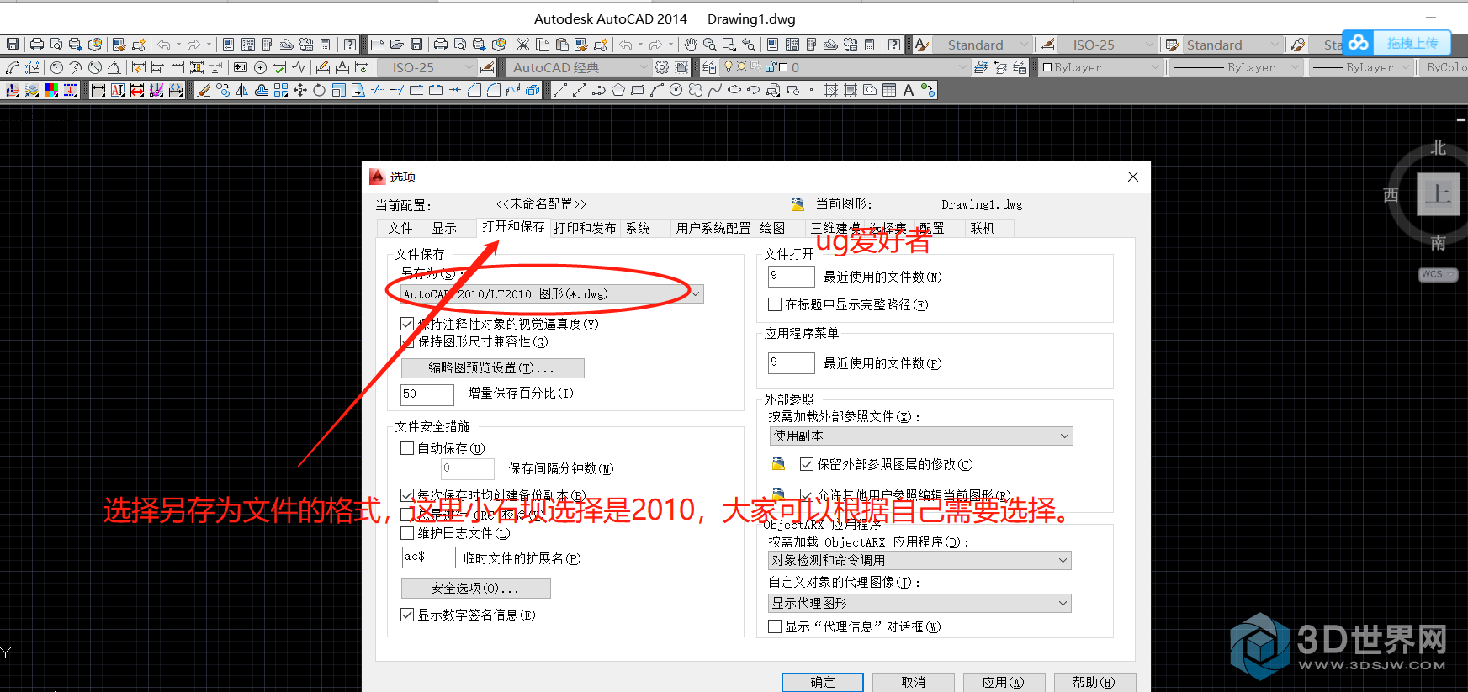The height and width of the screenshot is (692, 1468).
Task: Open the 对象检测和命令调用 dropdown
Action: (919, 560)
